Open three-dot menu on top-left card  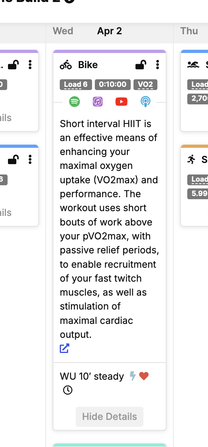[x=30, y=65]
